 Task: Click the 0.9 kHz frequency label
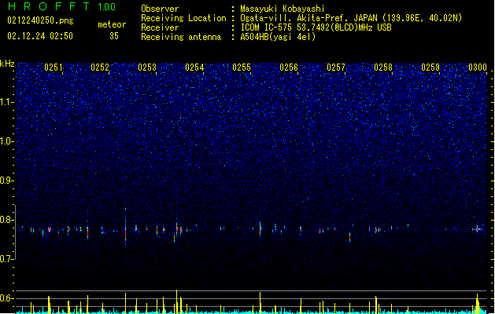click(6, 181)
